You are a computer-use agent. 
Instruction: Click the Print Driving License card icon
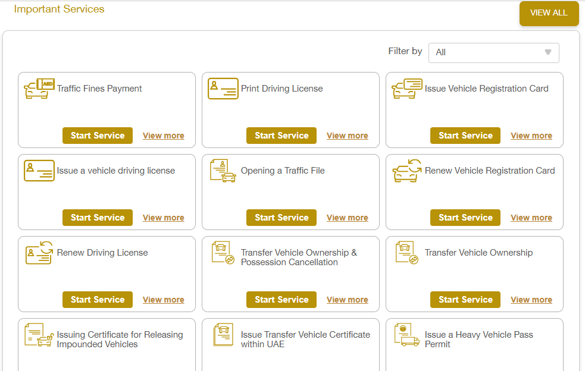tap(223, 89)
